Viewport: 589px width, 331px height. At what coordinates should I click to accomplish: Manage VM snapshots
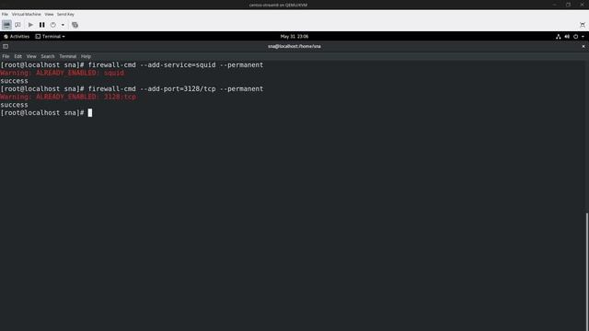point(75,25)
